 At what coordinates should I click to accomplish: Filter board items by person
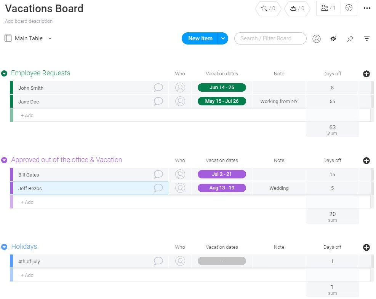coord(316,38)
